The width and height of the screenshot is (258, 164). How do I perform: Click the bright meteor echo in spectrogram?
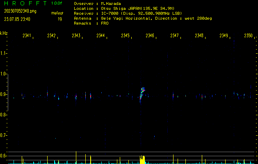pyautogui.click(x=142, y=93)
